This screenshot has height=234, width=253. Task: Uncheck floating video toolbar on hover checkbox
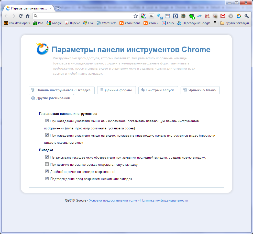[x=47, y=135]
